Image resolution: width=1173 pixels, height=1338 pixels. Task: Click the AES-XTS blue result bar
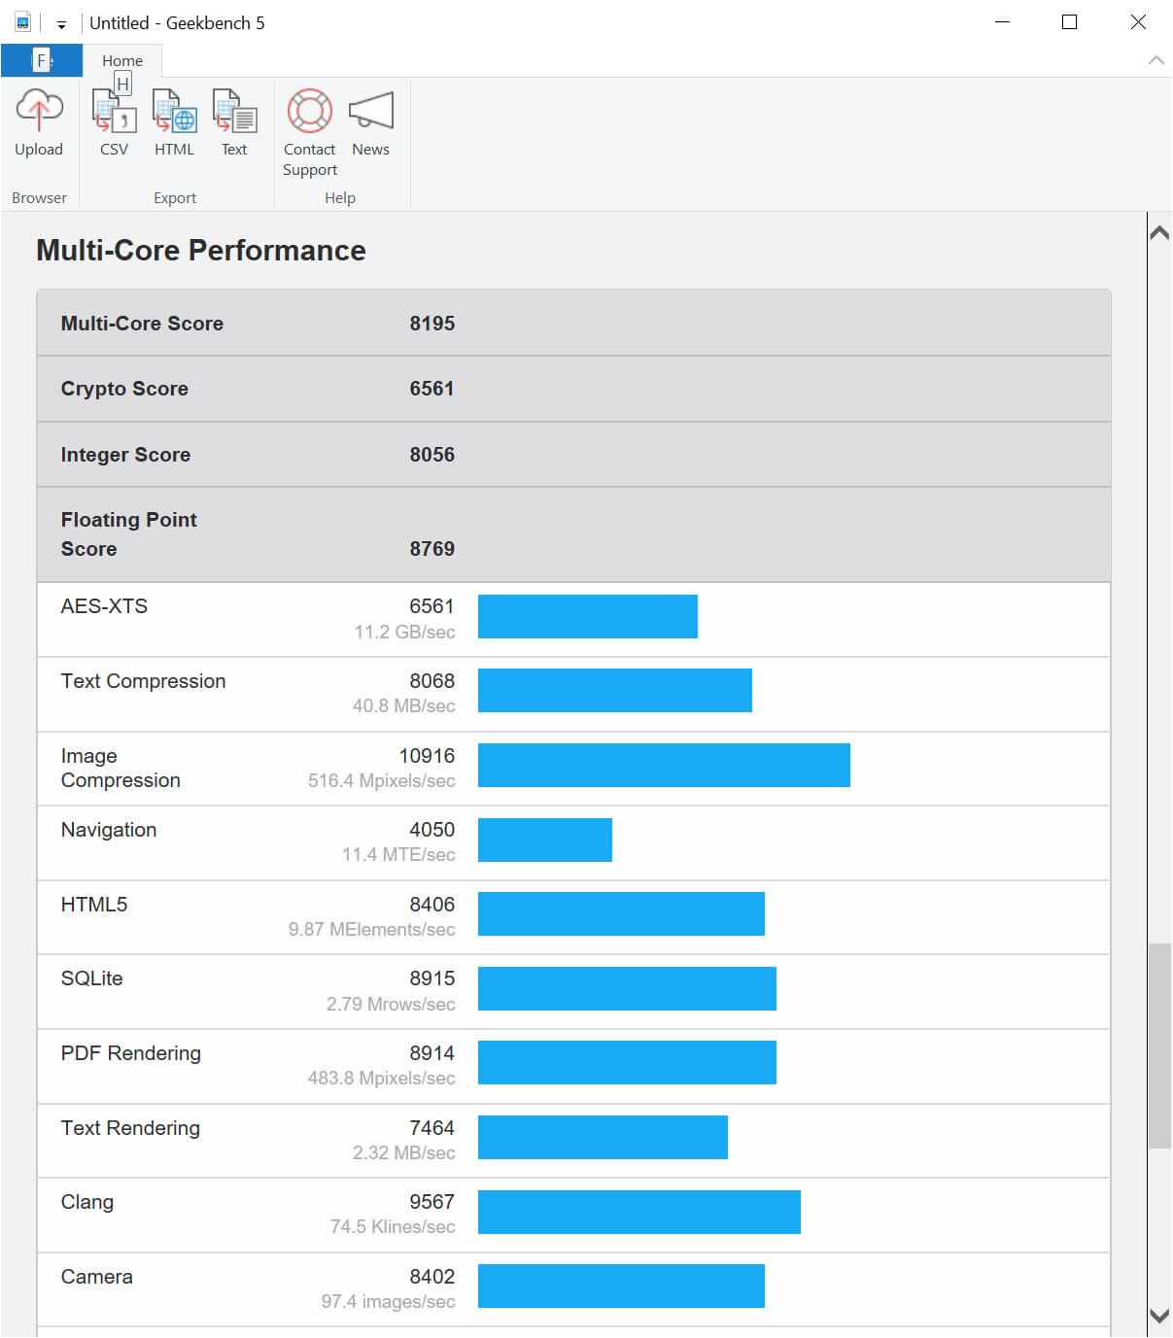coord(587,617)
